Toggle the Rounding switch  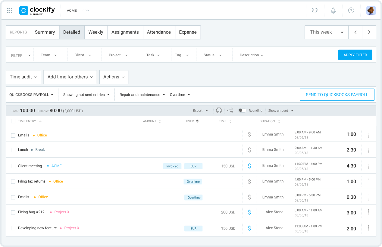coord(242,111)
